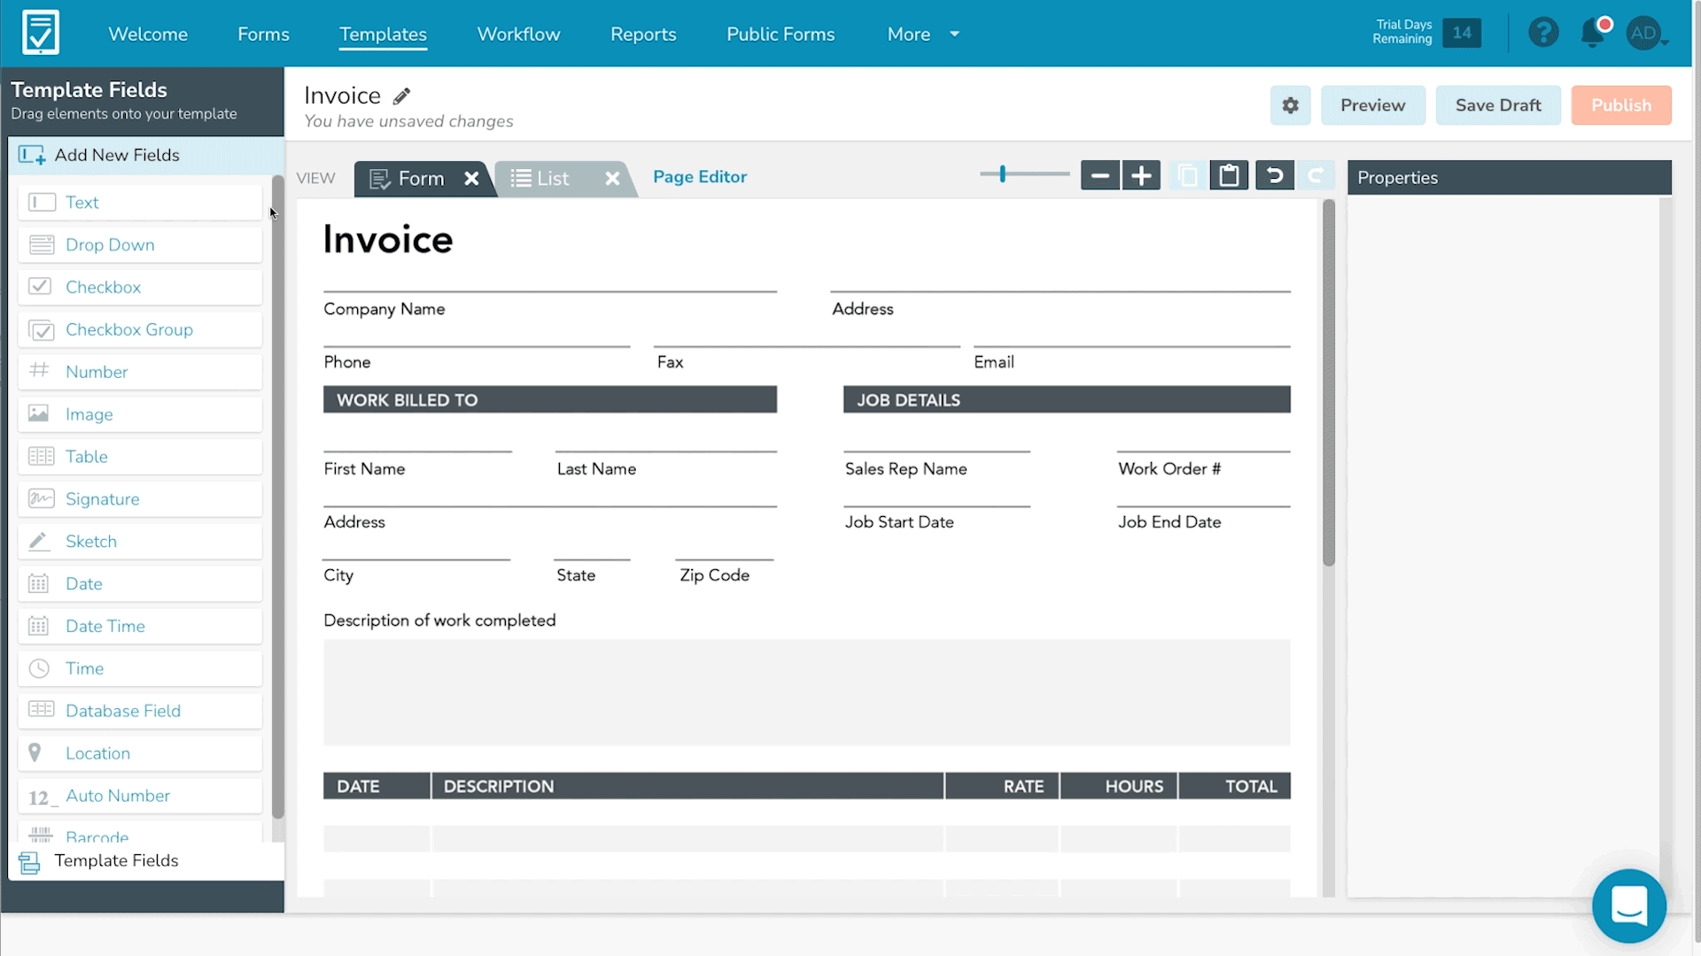Click the paste clipboard icon
This screenshot has height=956, width=1701.
(1229, 176)
